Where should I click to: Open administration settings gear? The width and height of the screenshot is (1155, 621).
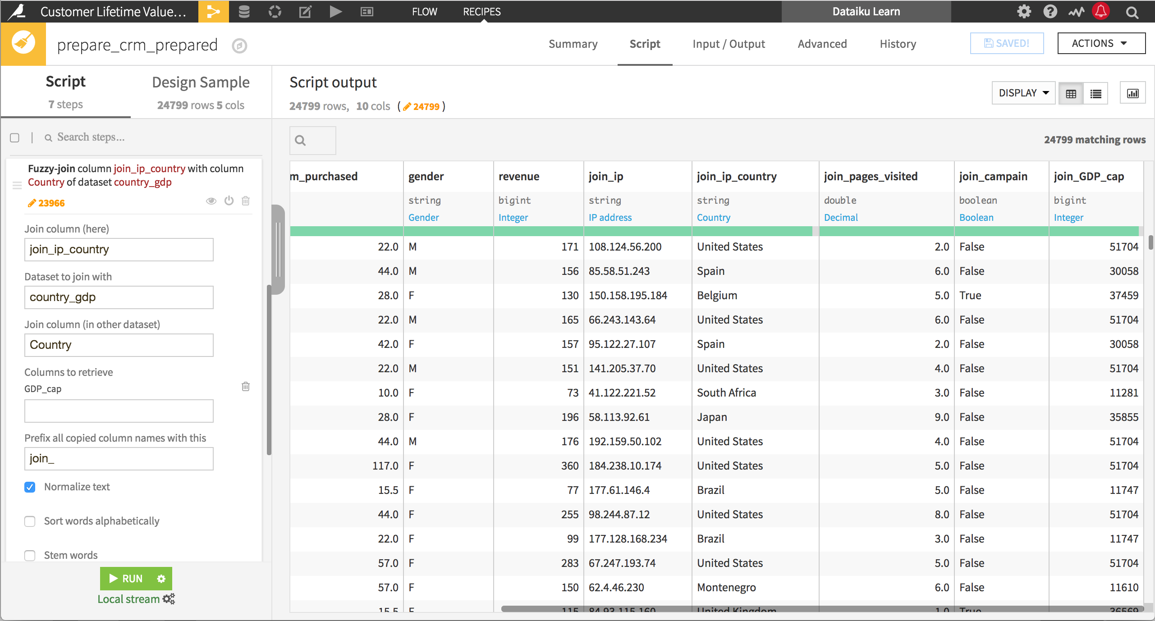(1024, 12)
